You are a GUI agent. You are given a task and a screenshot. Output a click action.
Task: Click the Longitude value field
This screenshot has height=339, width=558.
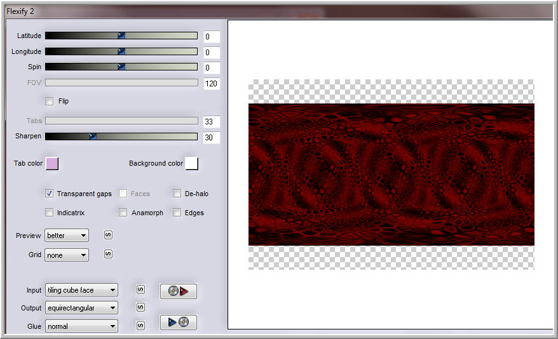tap(212, 53)
